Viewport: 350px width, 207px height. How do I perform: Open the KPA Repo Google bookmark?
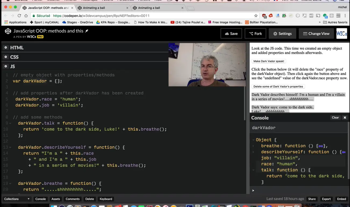click(x=113, y=22)
